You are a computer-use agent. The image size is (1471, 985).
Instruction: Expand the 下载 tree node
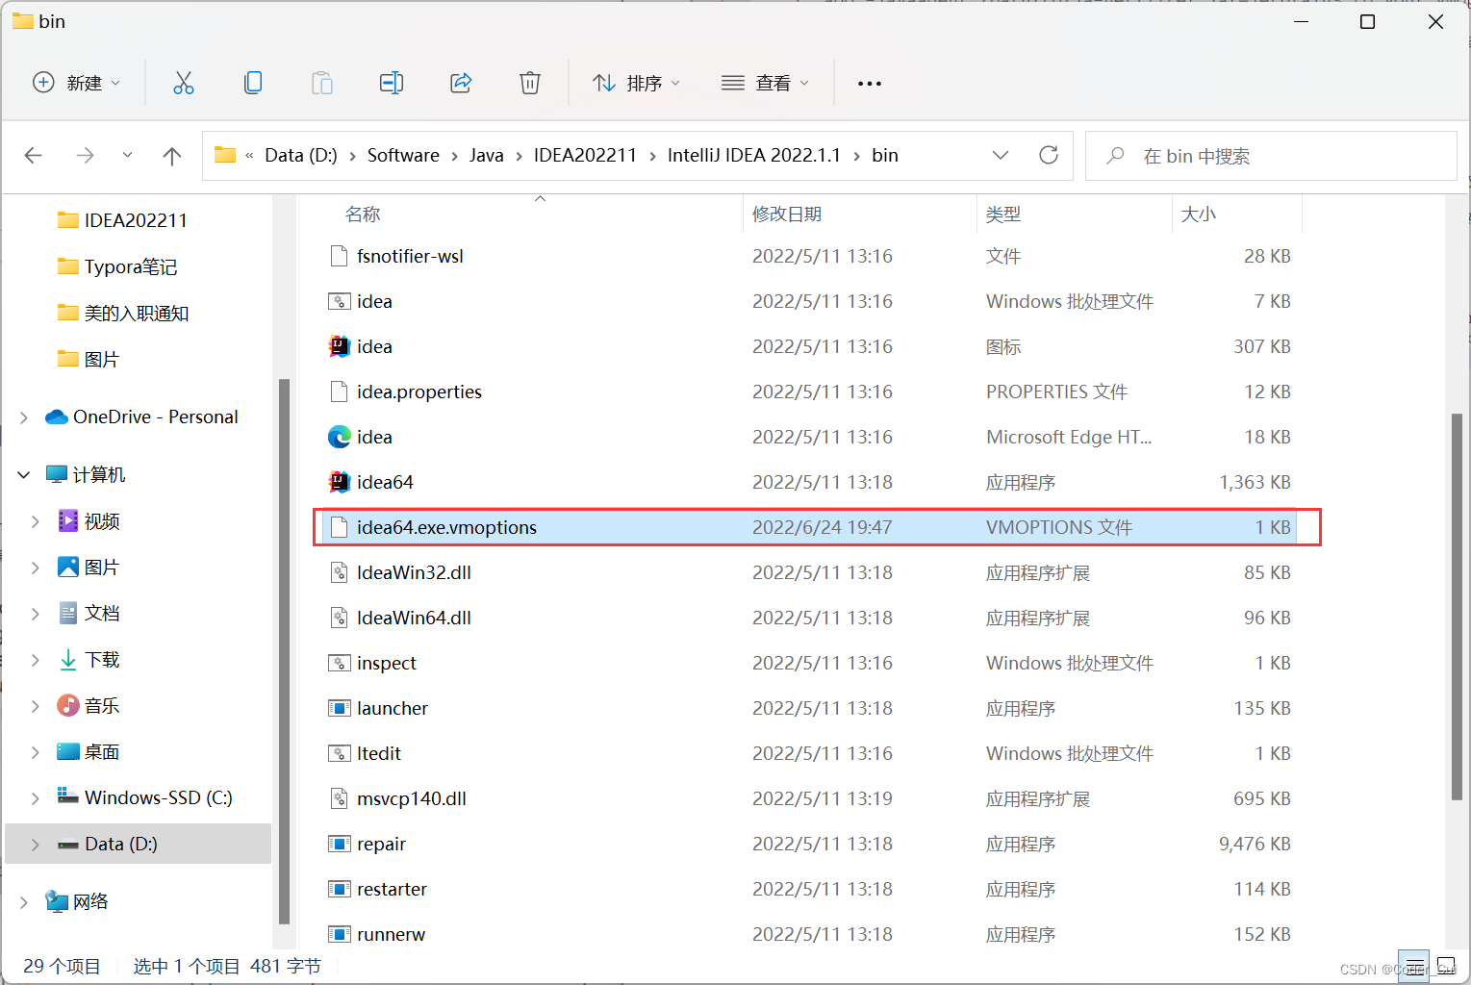tap(36, 659)
